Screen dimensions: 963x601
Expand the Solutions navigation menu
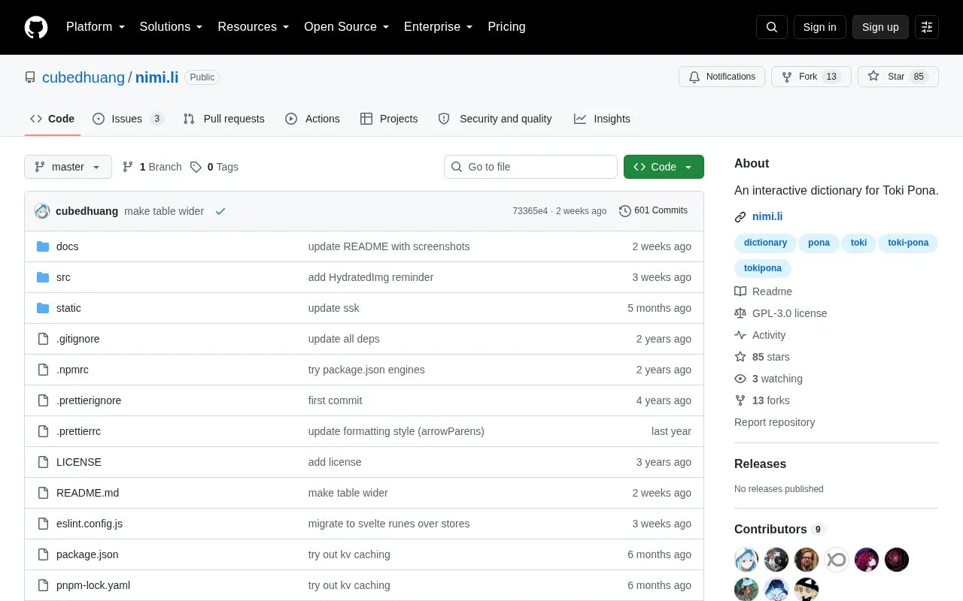point(171,27)
